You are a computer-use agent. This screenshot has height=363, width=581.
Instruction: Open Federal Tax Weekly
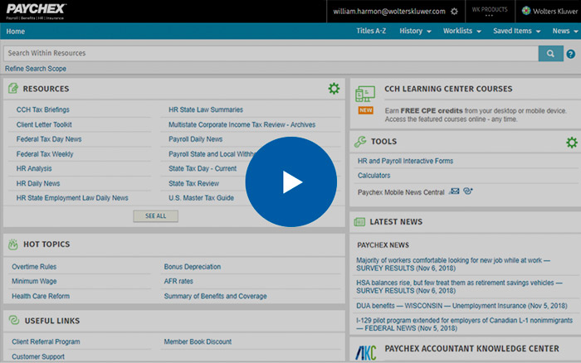pyautogui.click(x=45, y=154)
